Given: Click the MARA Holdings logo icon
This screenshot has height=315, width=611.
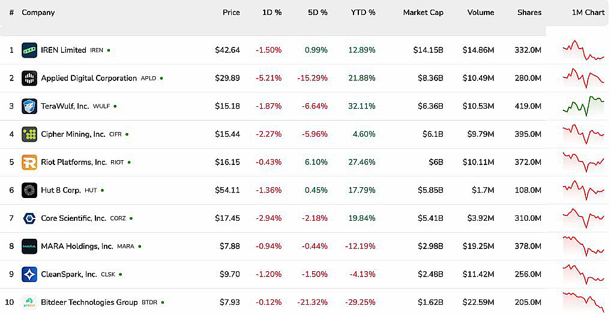Looking at the screenshot, I should point(29,247).
